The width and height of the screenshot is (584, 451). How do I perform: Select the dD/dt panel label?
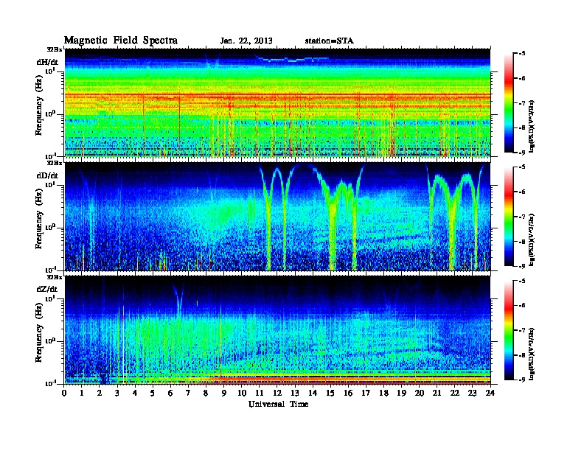pos(47,175)
